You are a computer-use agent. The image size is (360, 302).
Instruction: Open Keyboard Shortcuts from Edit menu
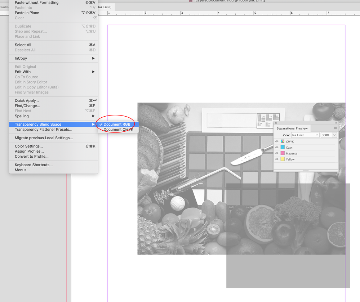53,164
